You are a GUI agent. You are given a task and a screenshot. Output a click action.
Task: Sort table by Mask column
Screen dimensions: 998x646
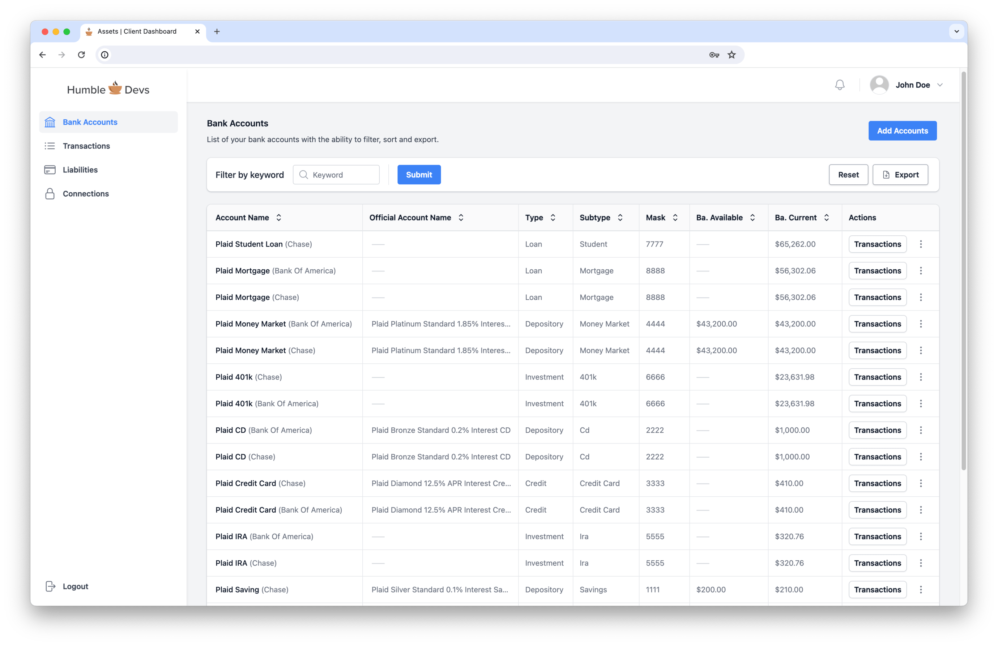(x=675, y=218)
